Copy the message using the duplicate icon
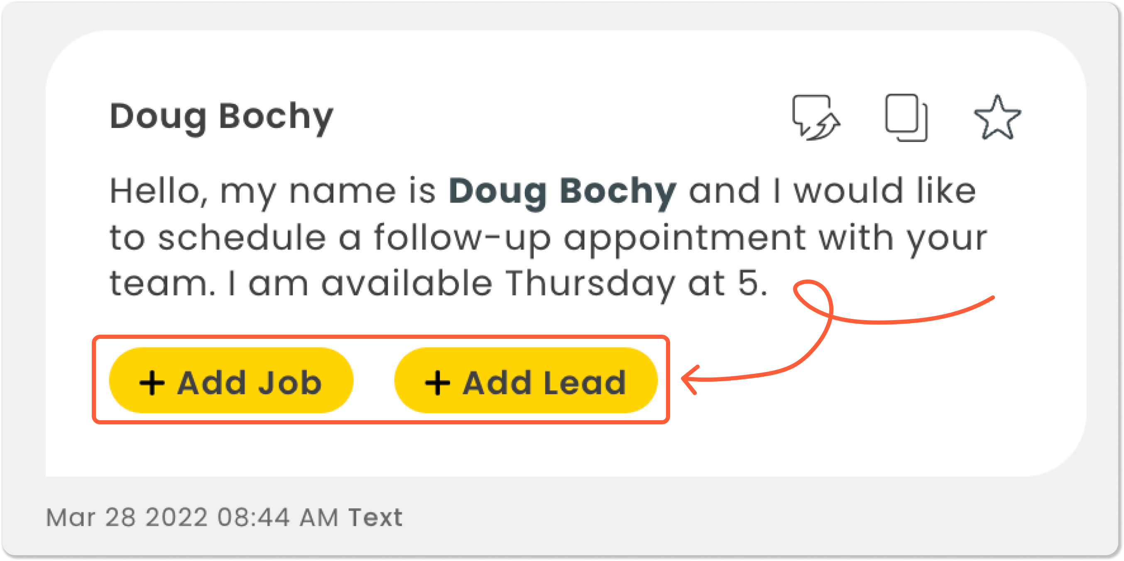This screenshot has height=561, width=1124. click(906, 118)
